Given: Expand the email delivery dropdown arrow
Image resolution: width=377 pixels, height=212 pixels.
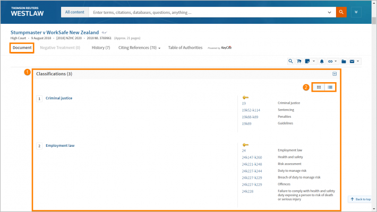Looking at the screenshot, I should coord(358,61).
